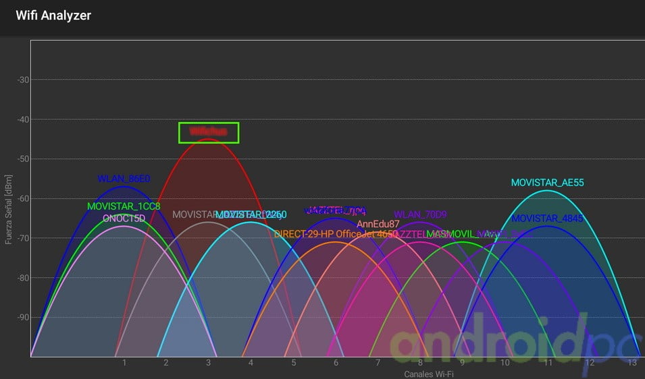This screenshot has height=379, width=645.
Task: Select the MOVISTAR_AE55 network label
Action: [547, 183]
